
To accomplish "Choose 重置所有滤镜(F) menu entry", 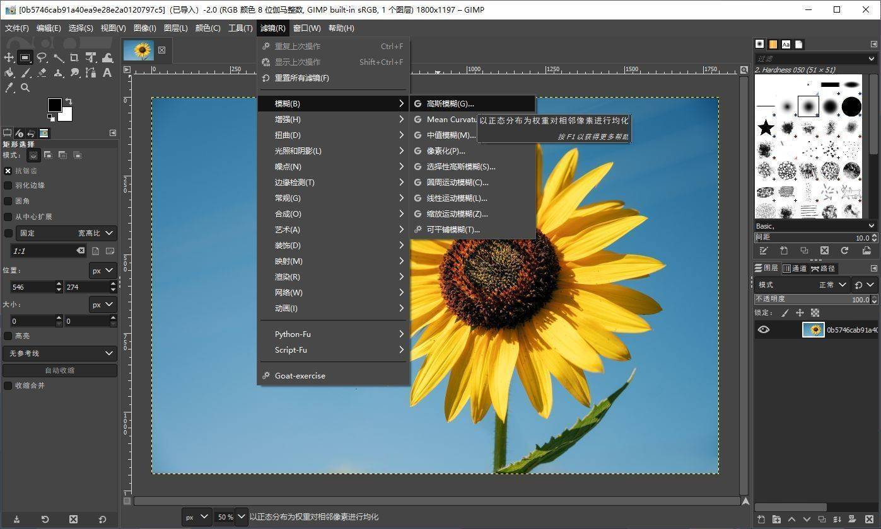I will click(x=333, y=77).
